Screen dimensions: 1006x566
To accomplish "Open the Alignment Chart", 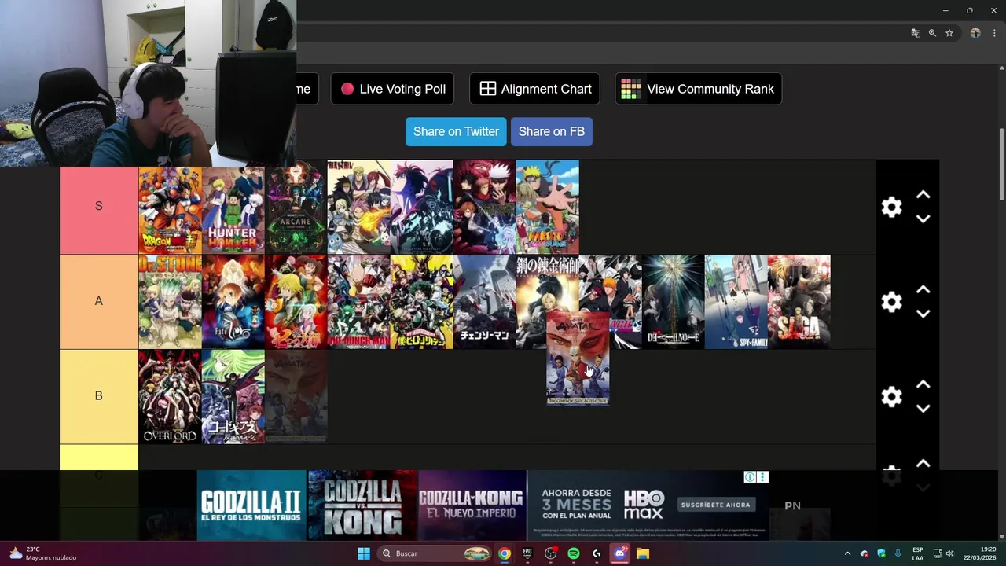I will point(534,89).
